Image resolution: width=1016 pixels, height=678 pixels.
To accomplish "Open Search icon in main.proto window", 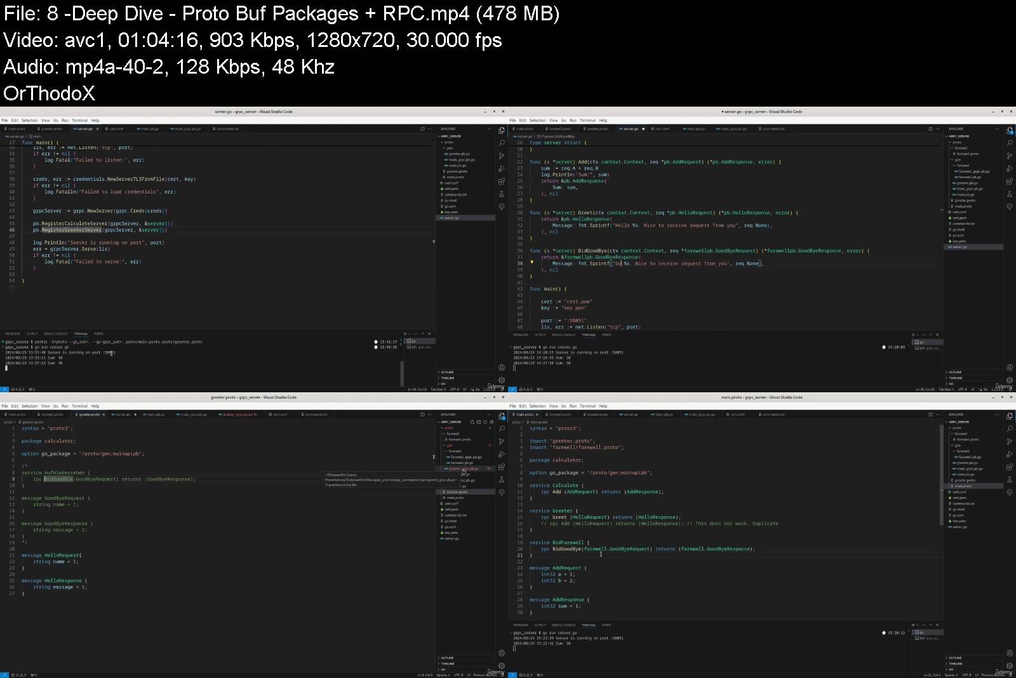I will (x=1010, y=429).
